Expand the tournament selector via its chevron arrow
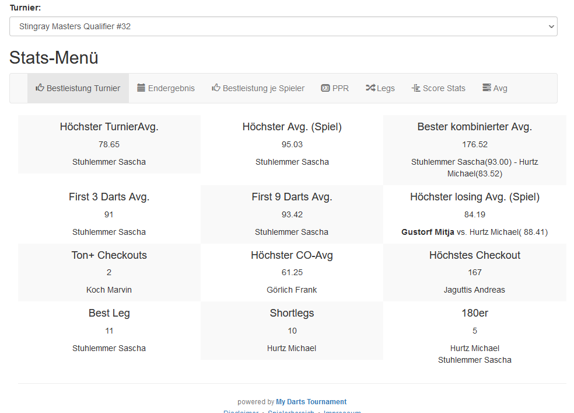Viewport: 574px width, 413px height. tap(549, 26)
